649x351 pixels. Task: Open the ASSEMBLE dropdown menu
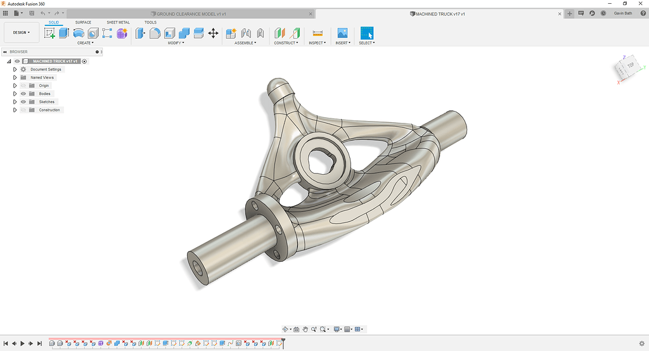pos(245,43)
